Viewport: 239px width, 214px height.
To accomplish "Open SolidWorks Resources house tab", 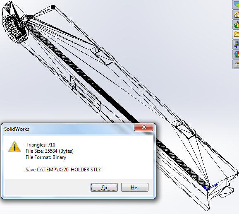I will (x=236, y=14).
